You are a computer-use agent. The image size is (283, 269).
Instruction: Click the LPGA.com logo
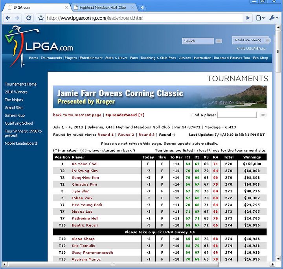click(x=39, y=46)
